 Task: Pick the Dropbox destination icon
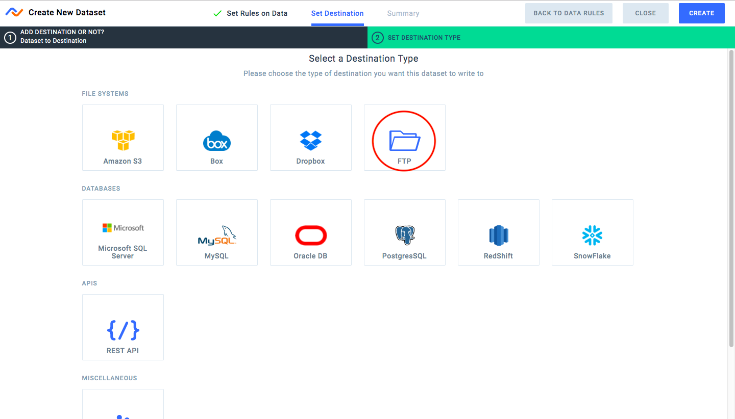click(x=311, y=140)
